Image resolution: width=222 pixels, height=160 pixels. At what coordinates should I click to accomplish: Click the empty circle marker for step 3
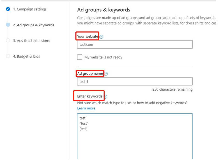pyautogui.click(x=8, y=41)
